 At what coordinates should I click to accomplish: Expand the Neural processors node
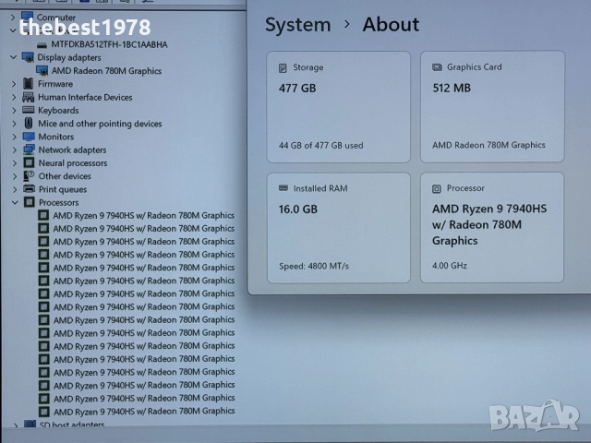point(14,163)
